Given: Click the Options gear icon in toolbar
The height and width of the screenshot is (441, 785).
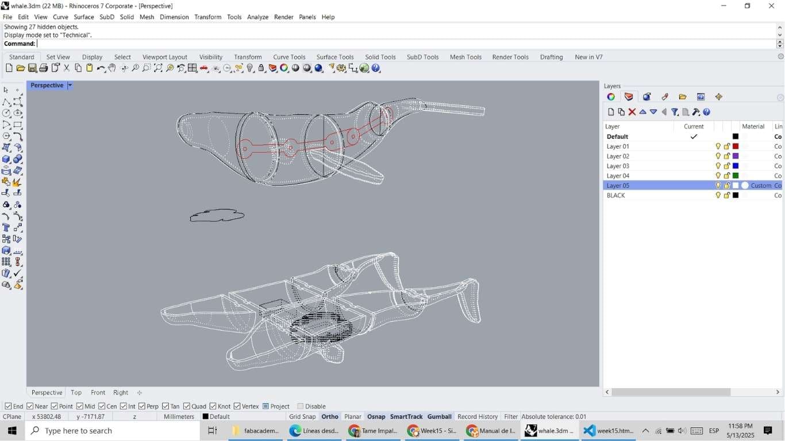Looking at the screenshot, I should [341, 68].
